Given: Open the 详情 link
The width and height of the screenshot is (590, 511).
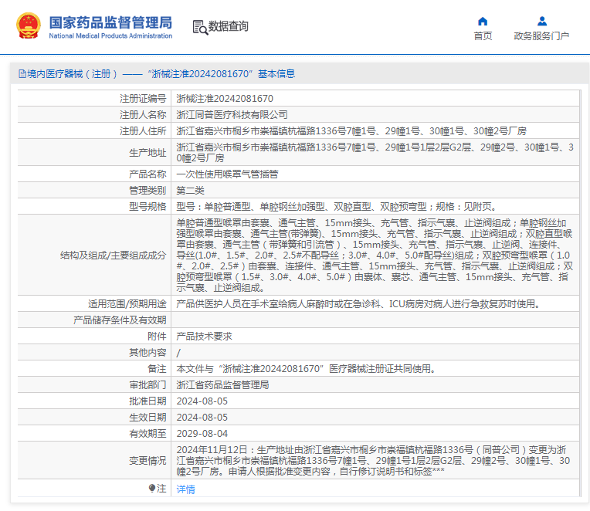Looking at the screenshot, I should pos(185,489).
